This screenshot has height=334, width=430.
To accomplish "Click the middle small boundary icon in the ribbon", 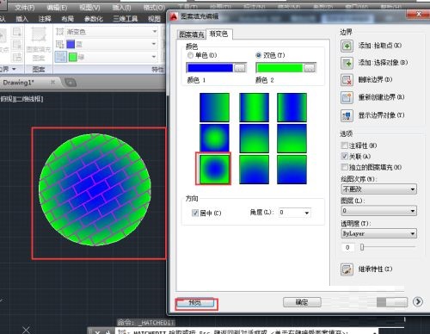I will 17,45.
